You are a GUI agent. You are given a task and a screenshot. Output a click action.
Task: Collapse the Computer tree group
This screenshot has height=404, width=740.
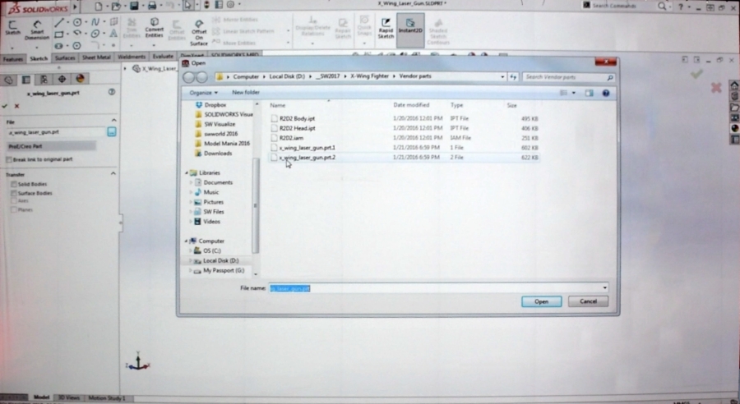[187, 241]
